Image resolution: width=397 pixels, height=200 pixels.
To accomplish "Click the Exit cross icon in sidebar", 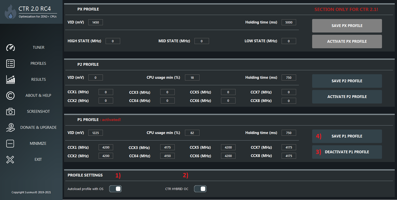I will (10, 159).
